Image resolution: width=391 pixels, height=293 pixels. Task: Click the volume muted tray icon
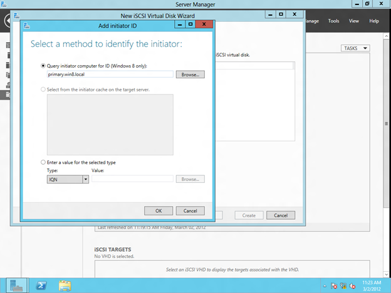pyautogui.click(x=353, y=286)
